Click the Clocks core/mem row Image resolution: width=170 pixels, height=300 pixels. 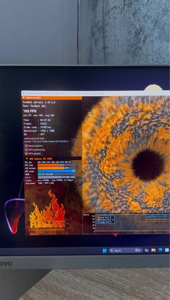(x=49, y=180)
